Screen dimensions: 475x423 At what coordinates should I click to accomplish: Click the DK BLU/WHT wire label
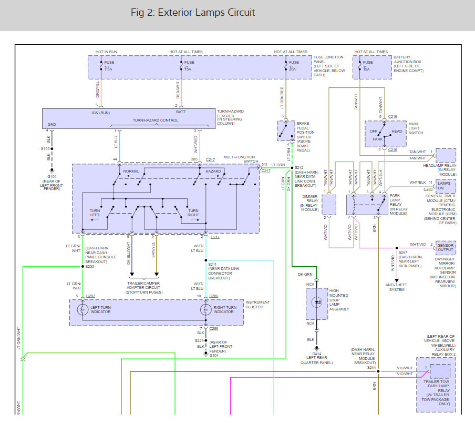(x=128, y=253)
